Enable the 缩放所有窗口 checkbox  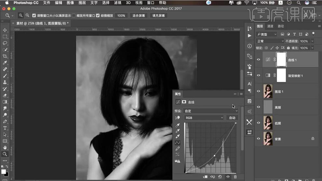pos(74,16)
